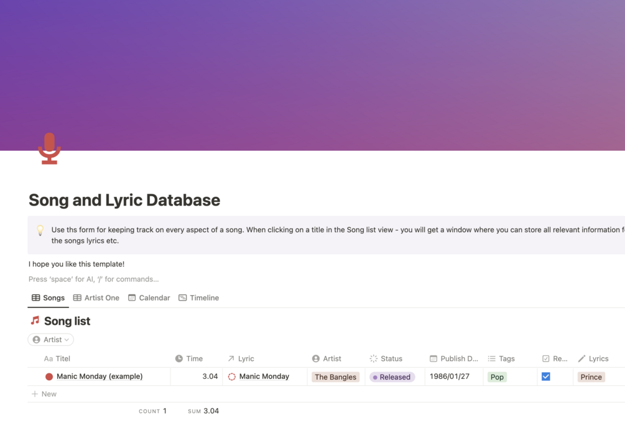Viewport: 625px width, 423px height.
Task: Click the red microphone page icon
Action: (49, 149)
